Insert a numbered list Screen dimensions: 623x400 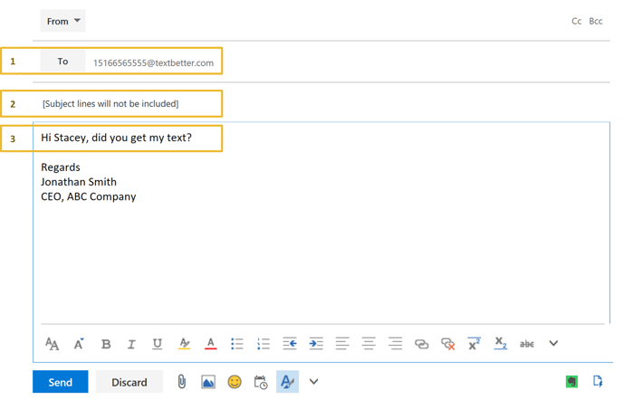coord(264,344)
